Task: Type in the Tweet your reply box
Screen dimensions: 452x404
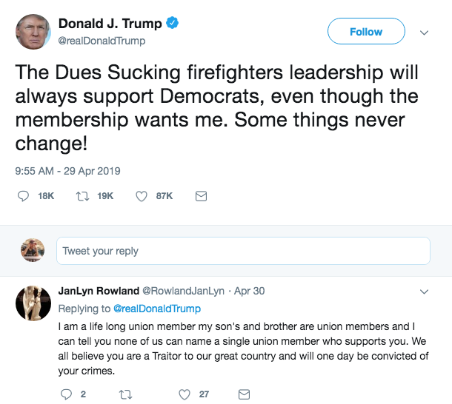Action: (x=243, y=251)
